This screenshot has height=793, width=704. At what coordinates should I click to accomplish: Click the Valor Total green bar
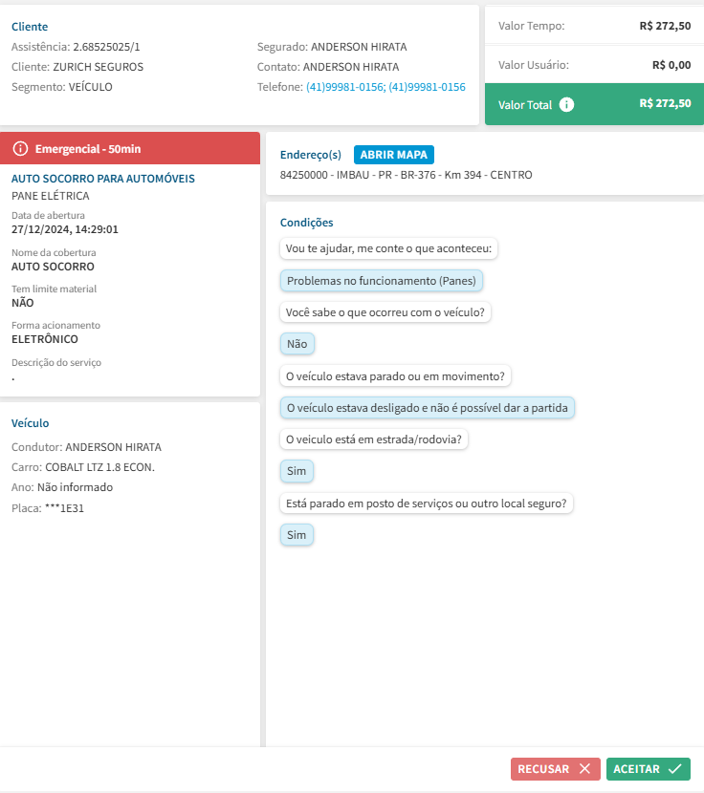pos(595,104)
